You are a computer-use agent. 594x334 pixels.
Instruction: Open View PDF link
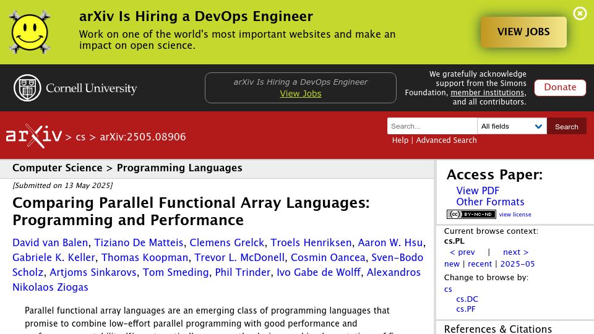[478, 191]
